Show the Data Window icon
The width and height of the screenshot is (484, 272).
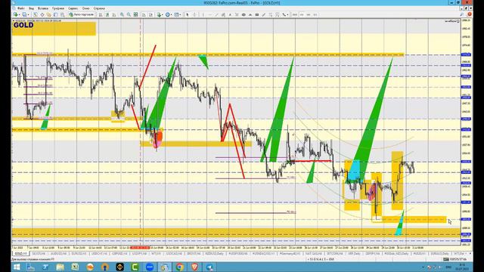pyautogui.click(x=42, y=14)
